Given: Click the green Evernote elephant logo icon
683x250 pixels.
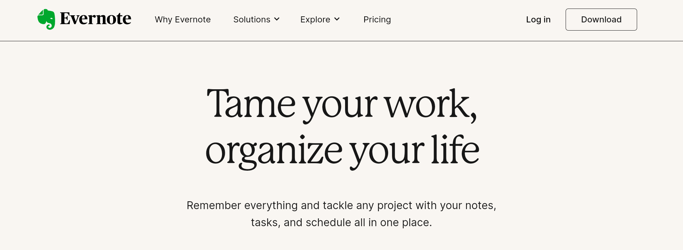Looking at the screenshot, I should click(x=46, y=19).
